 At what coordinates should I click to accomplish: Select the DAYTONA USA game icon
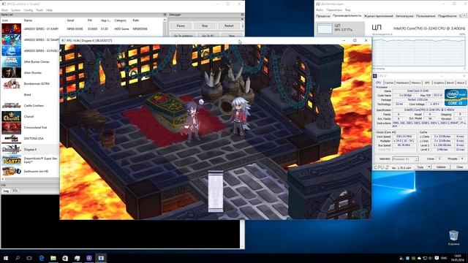tap(12, 138)
